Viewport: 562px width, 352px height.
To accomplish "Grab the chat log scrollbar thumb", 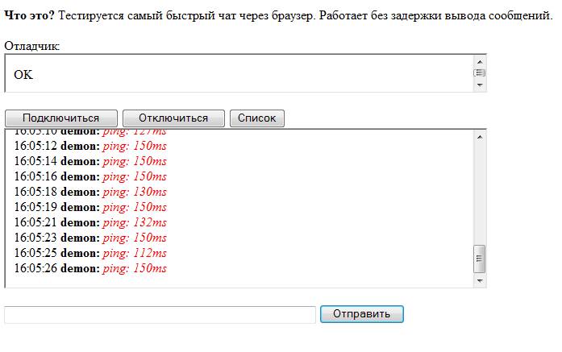I will click(x=480, y=259).
